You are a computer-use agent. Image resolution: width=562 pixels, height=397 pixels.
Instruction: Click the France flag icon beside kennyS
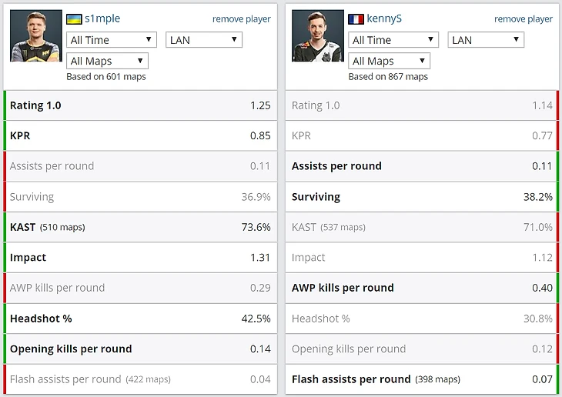coord(356,18)
